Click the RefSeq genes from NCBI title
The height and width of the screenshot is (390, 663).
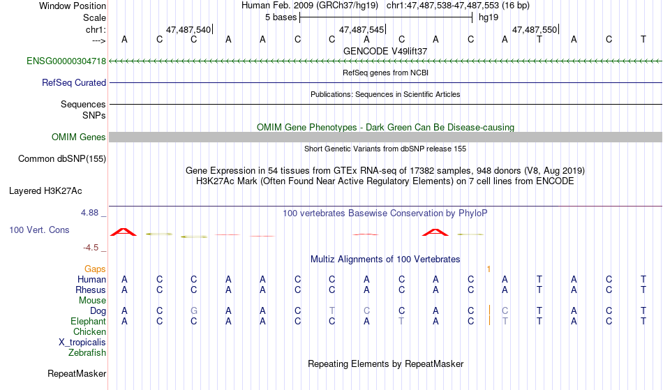pos(386,73)
